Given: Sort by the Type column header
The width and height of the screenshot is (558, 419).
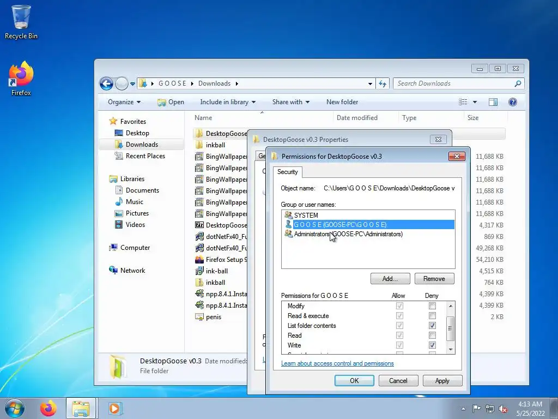Looking at the screenshot, I should click(409, 118).
